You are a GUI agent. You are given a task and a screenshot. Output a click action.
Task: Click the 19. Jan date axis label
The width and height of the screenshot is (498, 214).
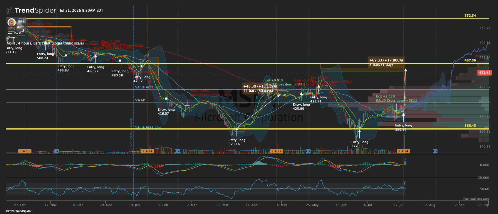tap(134, 205)
